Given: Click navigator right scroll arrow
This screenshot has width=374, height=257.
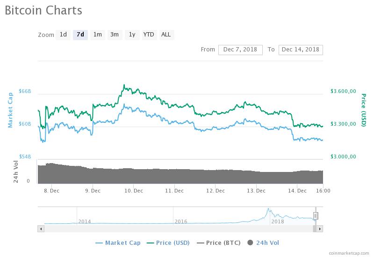Looking at the screenshot, I should (320, 229).
